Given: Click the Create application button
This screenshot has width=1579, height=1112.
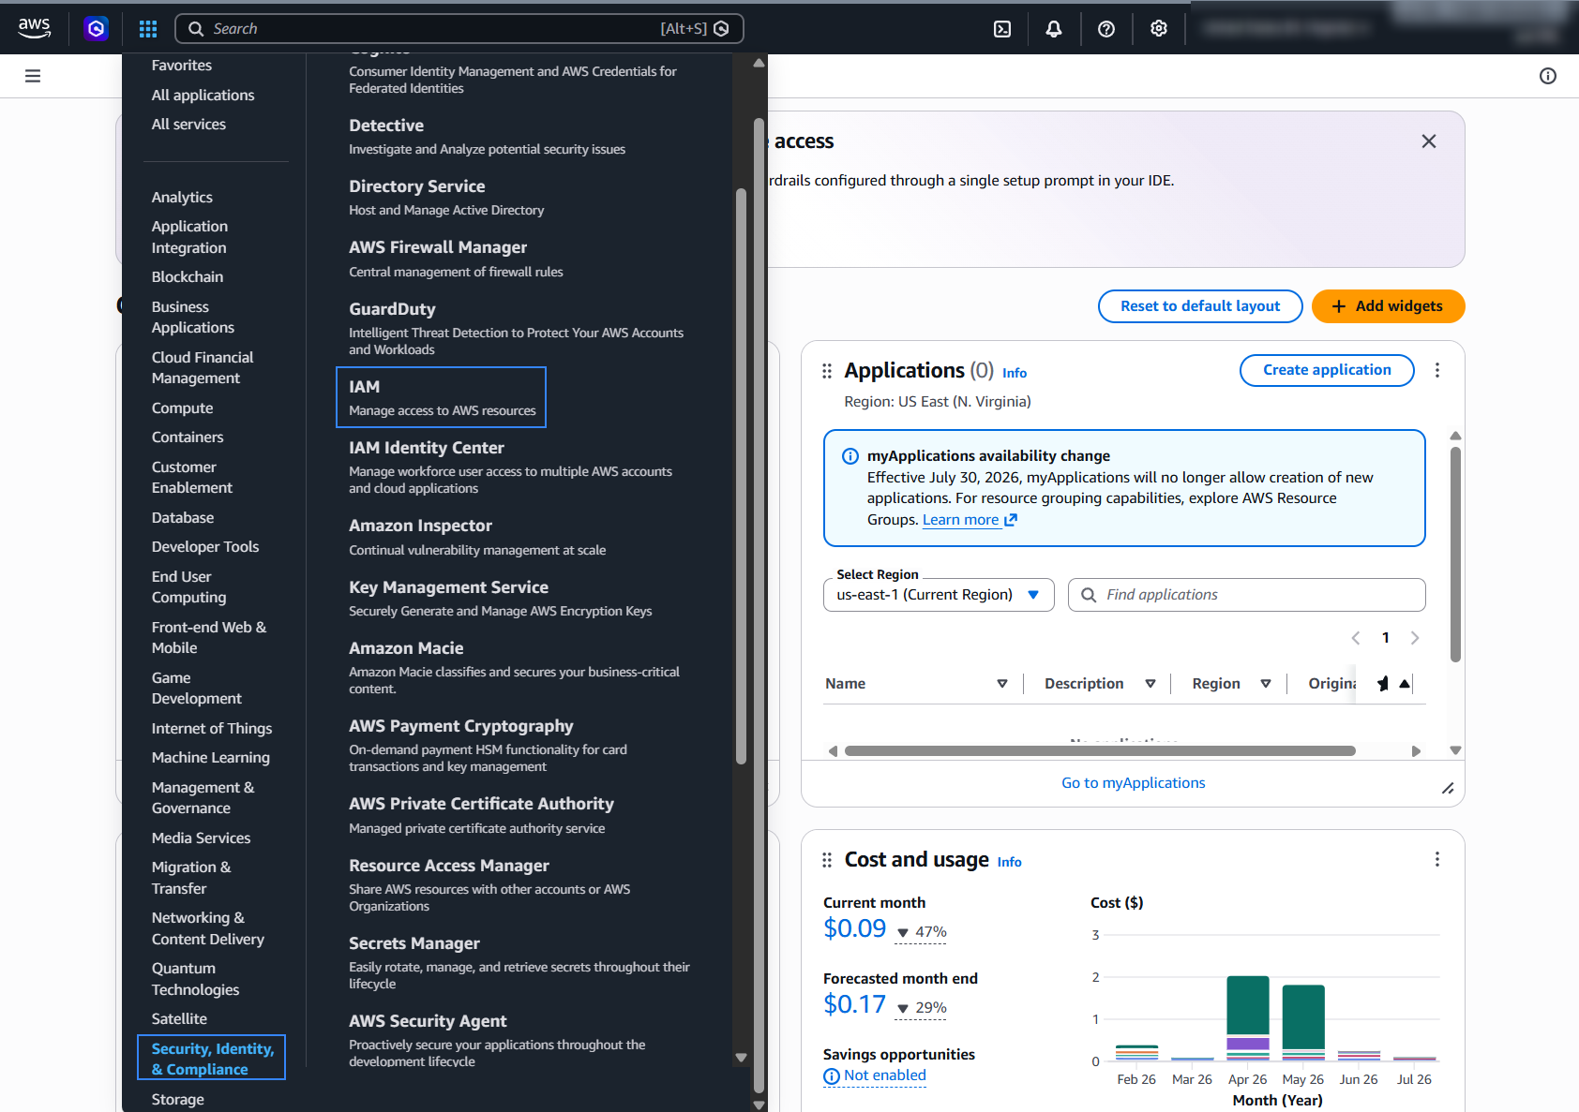Looking at the screenshot, I should [x=1327, y=370].
